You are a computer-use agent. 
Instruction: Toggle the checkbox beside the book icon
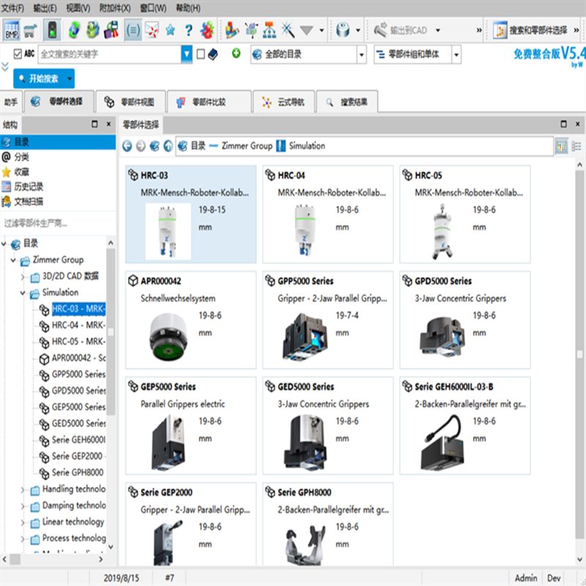(201, 53)
